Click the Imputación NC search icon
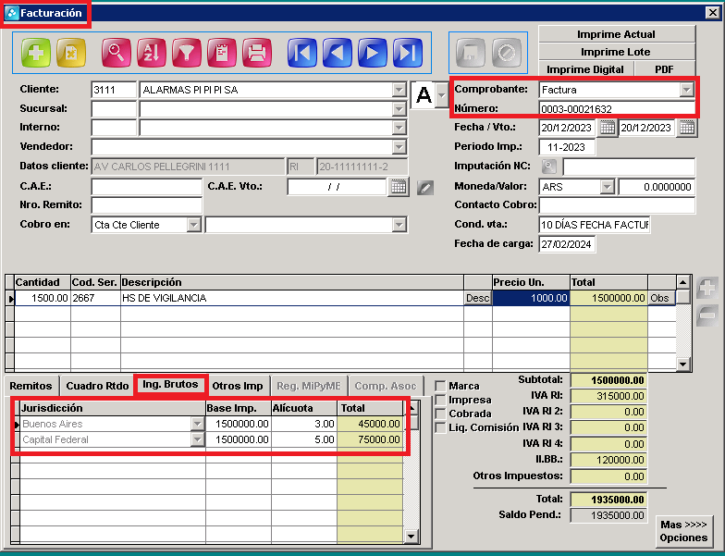Image resolution: width=725 pixels, height=556 pixels. pyautogui.click(x=549, y=167)
